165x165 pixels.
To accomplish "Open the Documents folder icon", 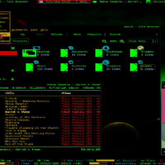I will click(x=64, y=53).
